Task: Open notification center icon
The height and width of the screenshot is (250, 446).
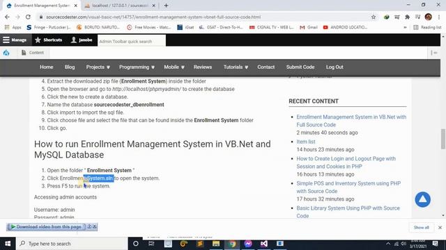Action: click(435, 244)
